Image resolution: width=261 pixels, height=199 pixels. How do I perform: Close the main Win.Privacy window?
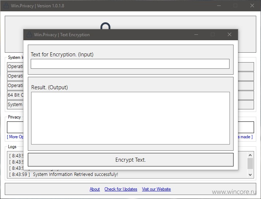252,5
